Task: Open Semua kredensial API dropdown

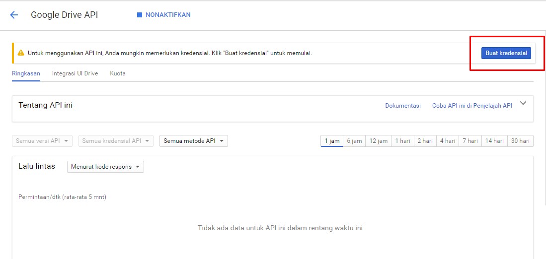Action: [116, 141]
